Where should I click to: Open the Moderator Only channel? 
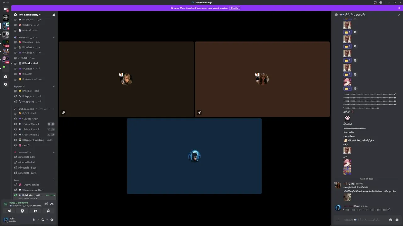(34, 190)
